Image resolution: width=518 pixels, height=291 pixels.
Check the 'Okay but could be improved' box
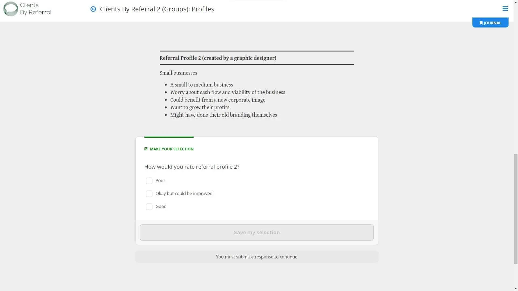tap(149, 194)
